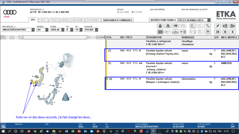The image size is (239, 134).
Task: Switch to the INFOLINE tab
Action: pos(78,20)
